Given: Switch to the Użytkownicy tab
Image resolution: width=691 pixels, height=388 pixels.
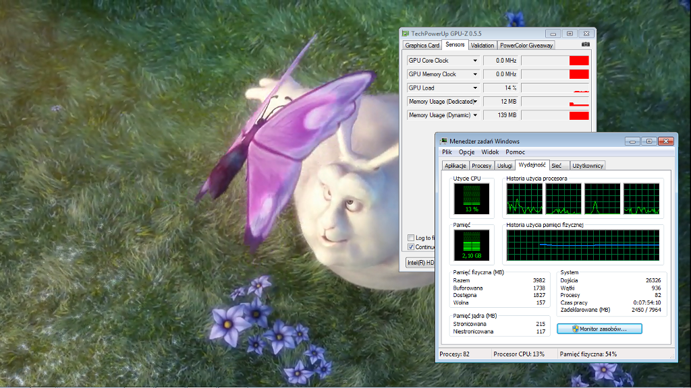Looking at the screenshot, I should [588, 166].
